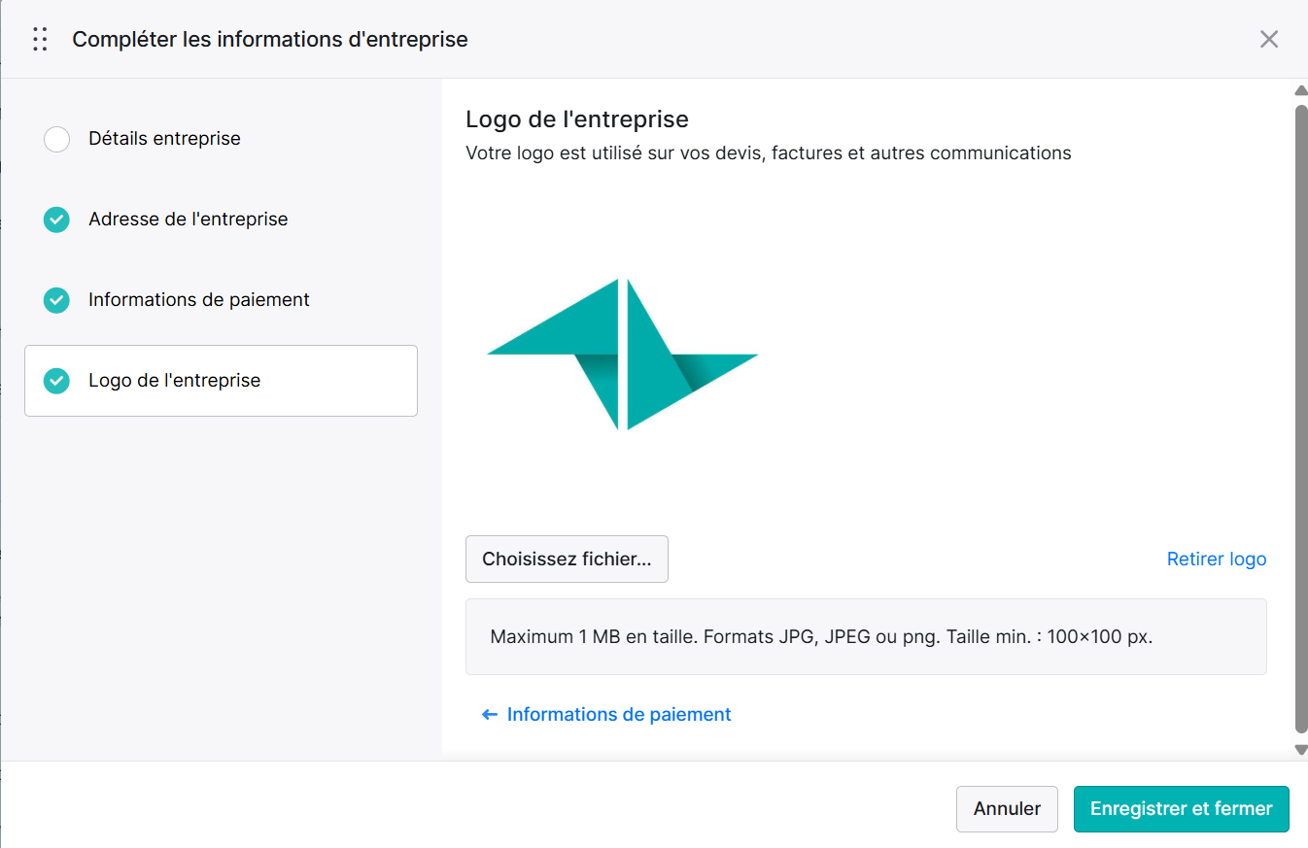This screenshot has width=1308, height=848.
Task: Click the scrollbar up arrow
Action: (x=1301, y=90)
